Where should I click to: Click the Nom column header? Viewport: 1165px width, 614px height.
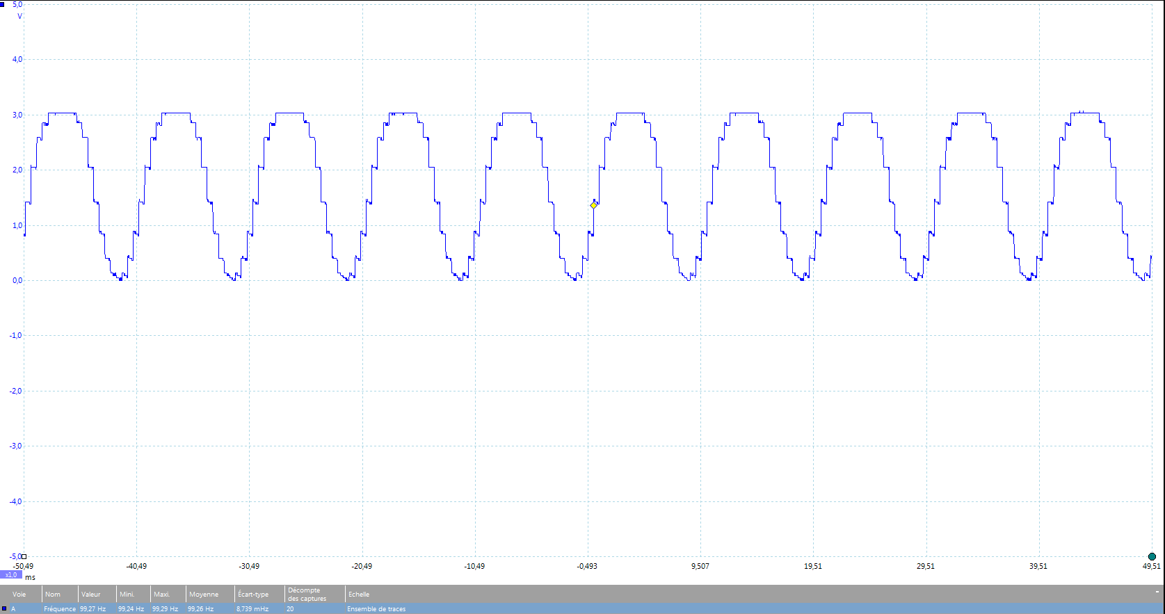53,595
